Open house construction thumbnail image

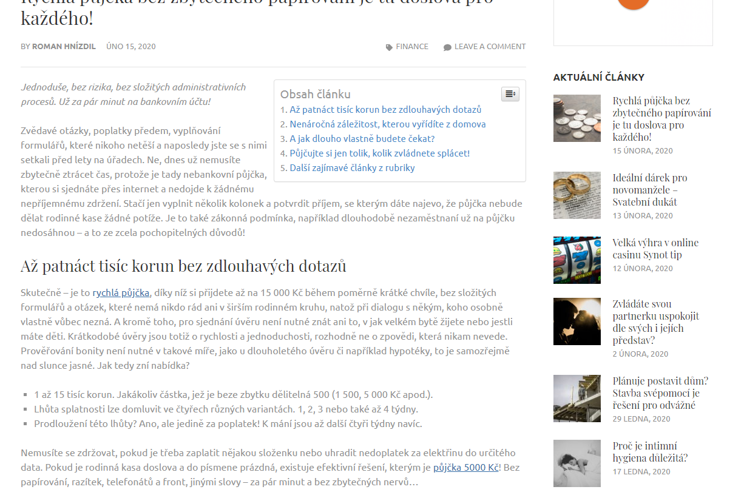[577, 399]
